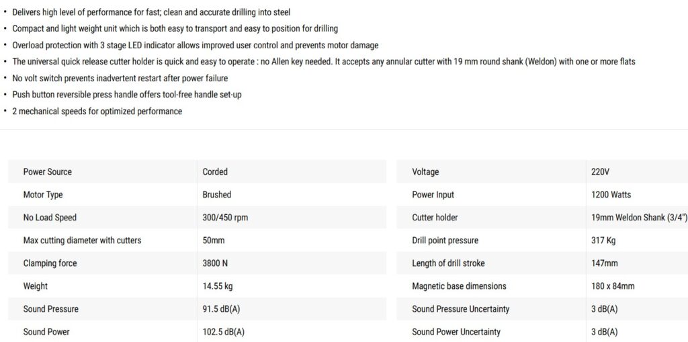Click the '91.5 dB(A)' sound pressure value
Viewport: 688px width, 342px height.
[x=224, y=309]
